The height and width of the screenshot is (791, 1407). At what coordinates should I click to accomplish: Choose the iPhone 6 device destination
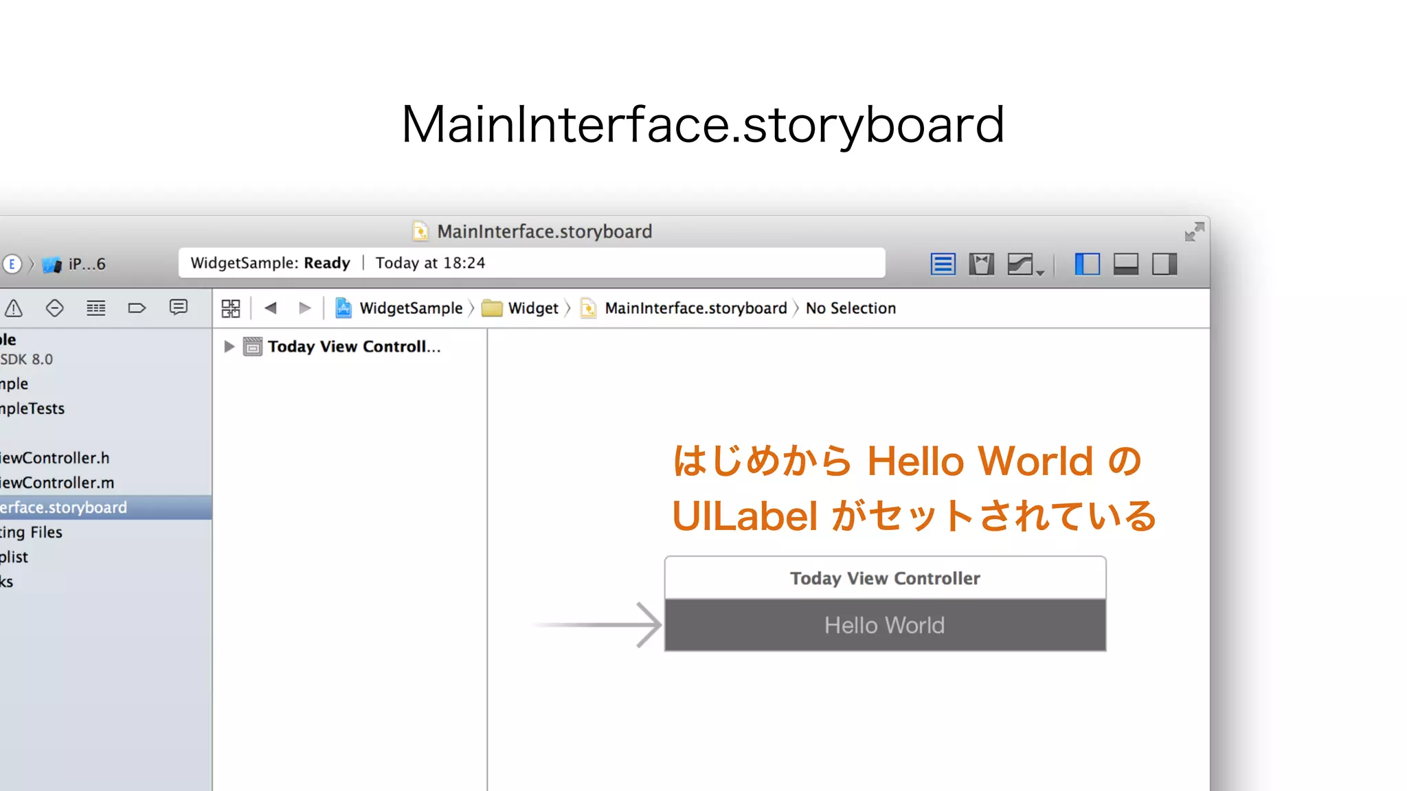click(x=74, y=264)
